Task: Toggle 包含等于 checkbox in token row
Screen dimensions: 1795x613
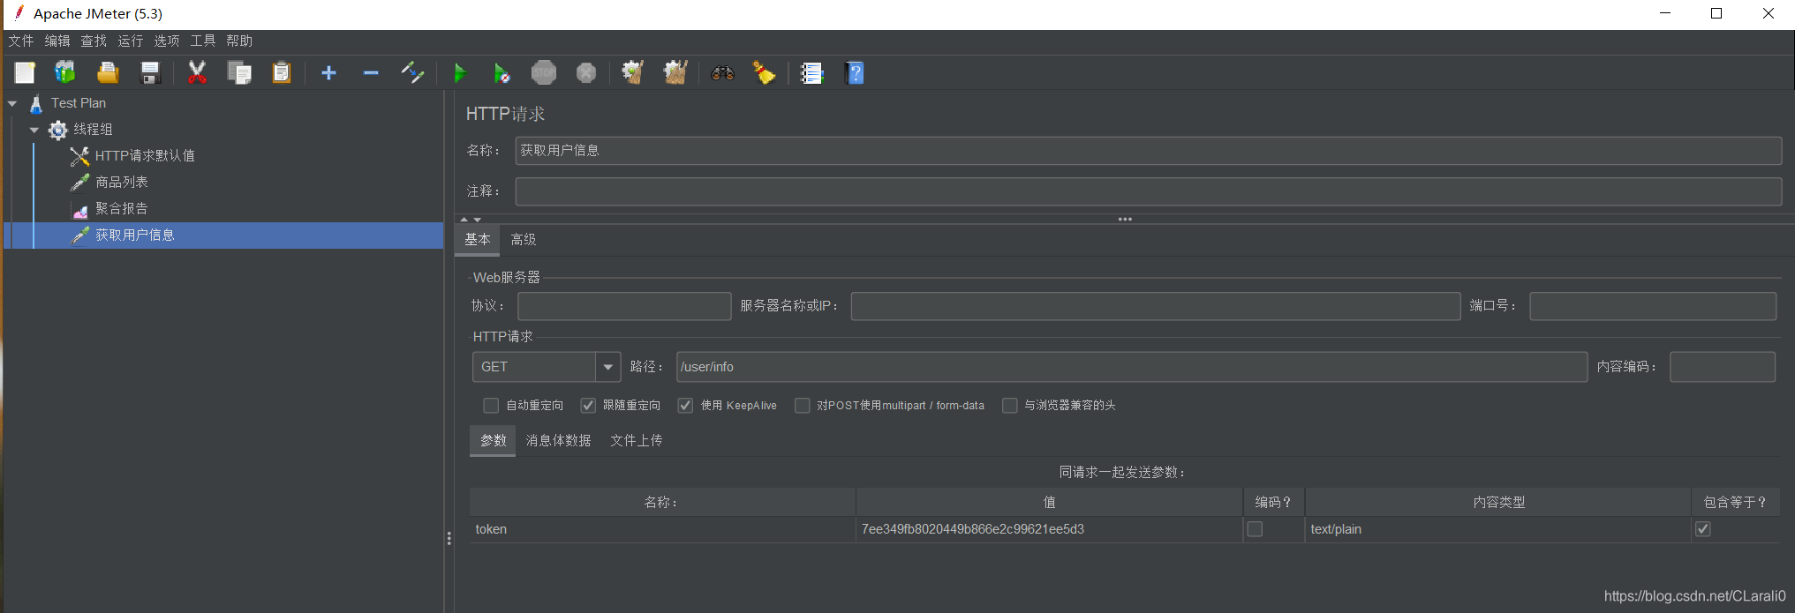Action: [x=1703, y=529]
